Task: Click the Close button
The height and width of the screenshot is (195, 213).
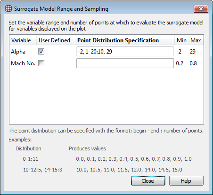Action: (148, 181)
